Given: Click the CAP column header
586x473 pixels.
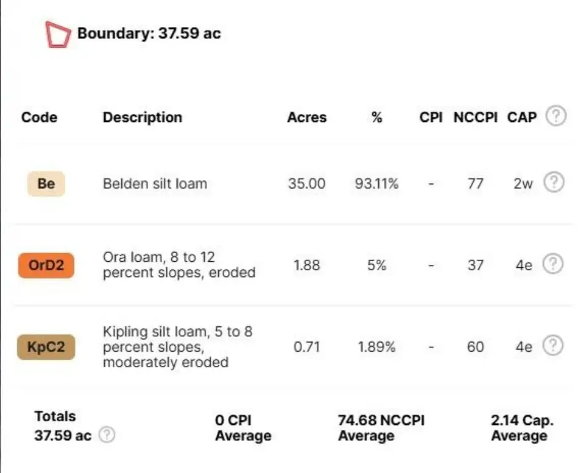Looking at the screenshot, I should point(522,117).
